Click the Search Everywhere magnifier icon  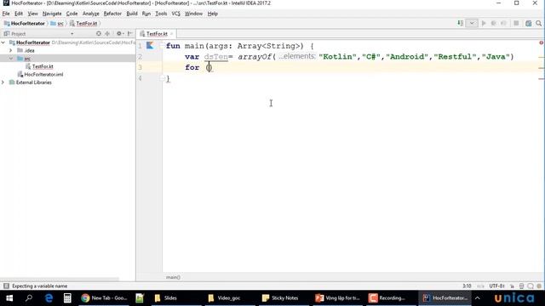(538, 23)
